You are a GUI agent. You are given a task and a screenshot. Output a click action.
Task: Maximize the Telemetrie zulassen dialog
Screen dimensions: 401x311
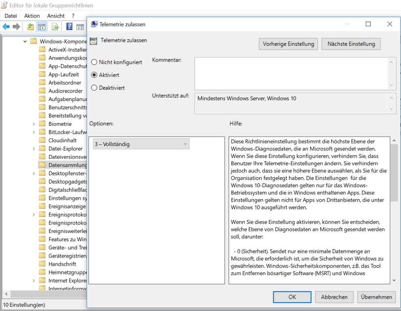pos(368,24)
